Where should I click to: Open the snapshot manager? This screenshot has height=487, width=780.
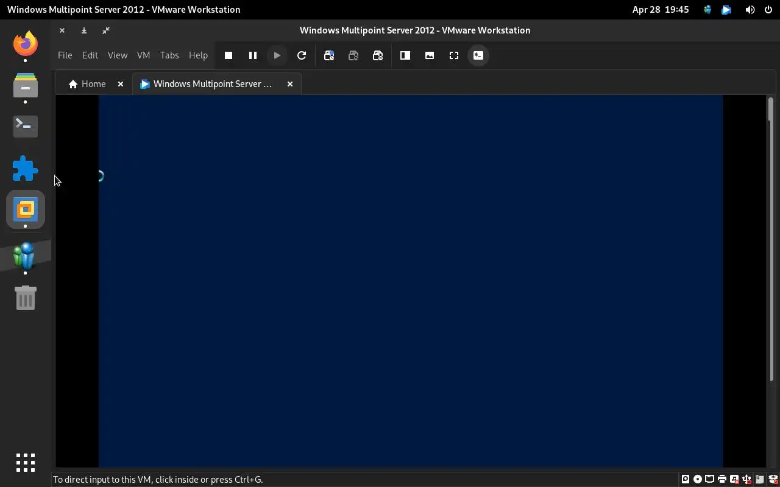coord(378,55)
